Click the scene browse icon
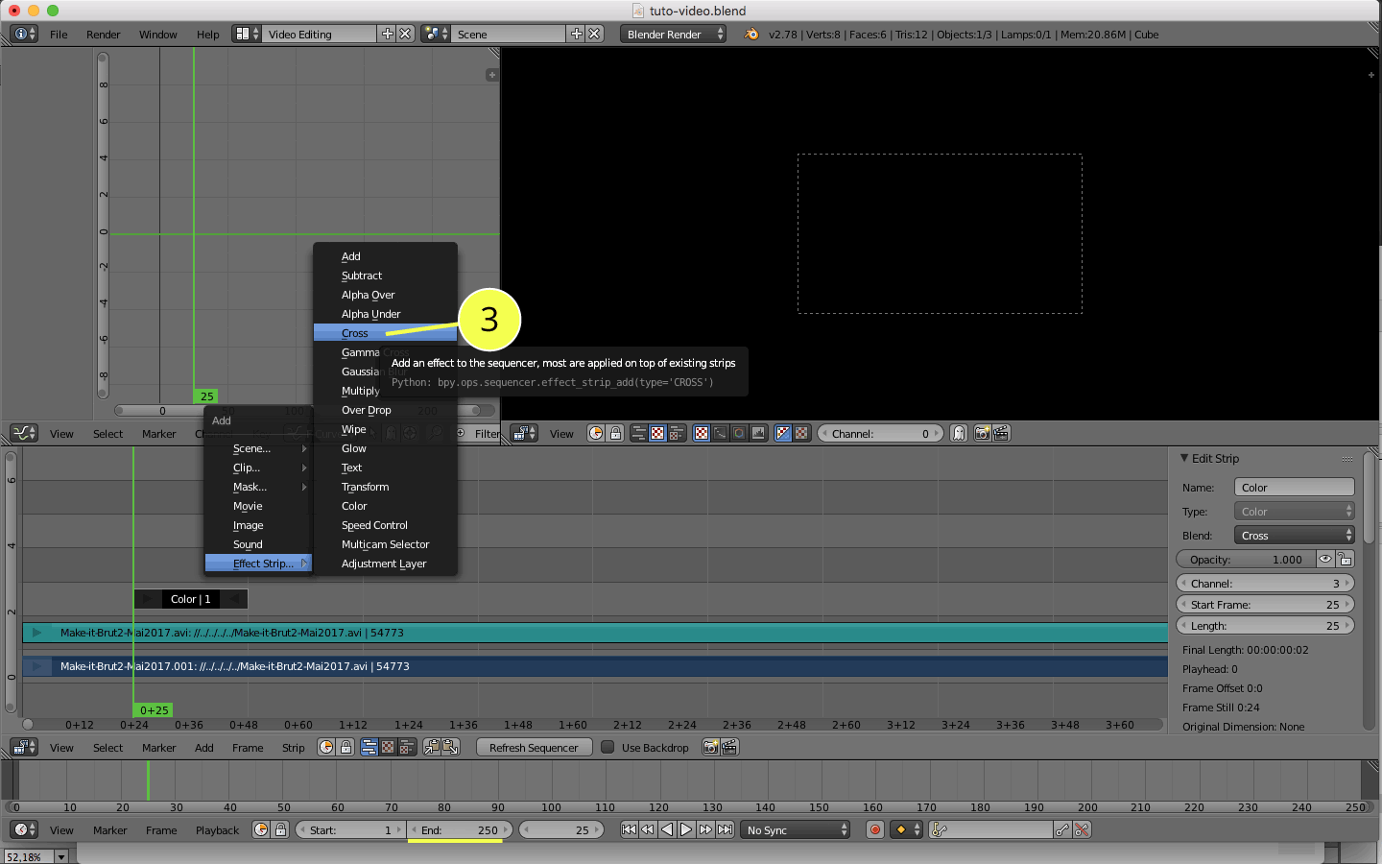The width and height of the screenshot is (1382, 864). pyautogui.click(x=436, y=34)
